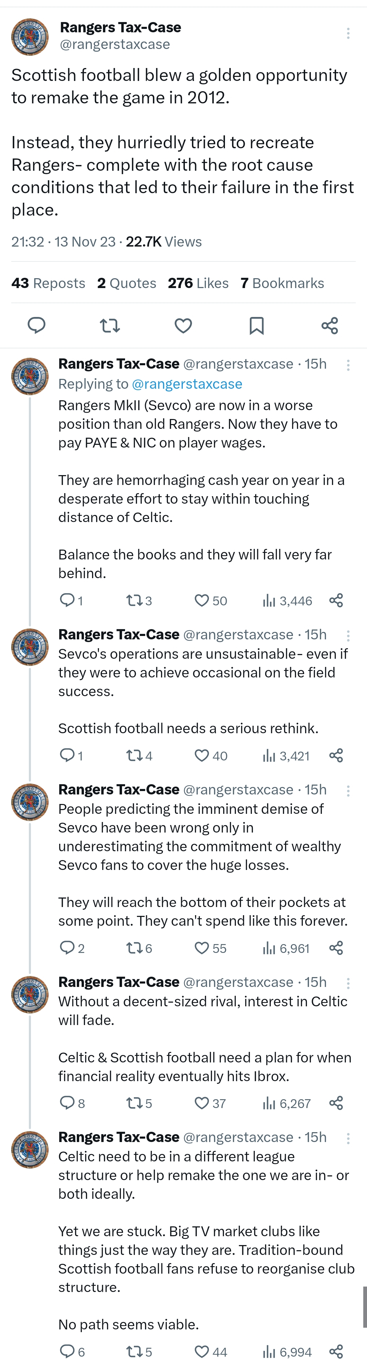Screen dimensions: 367x1359
Task: Open the @rangerstaxcase 'Replying to' link
Action: [x=187, y=384]
